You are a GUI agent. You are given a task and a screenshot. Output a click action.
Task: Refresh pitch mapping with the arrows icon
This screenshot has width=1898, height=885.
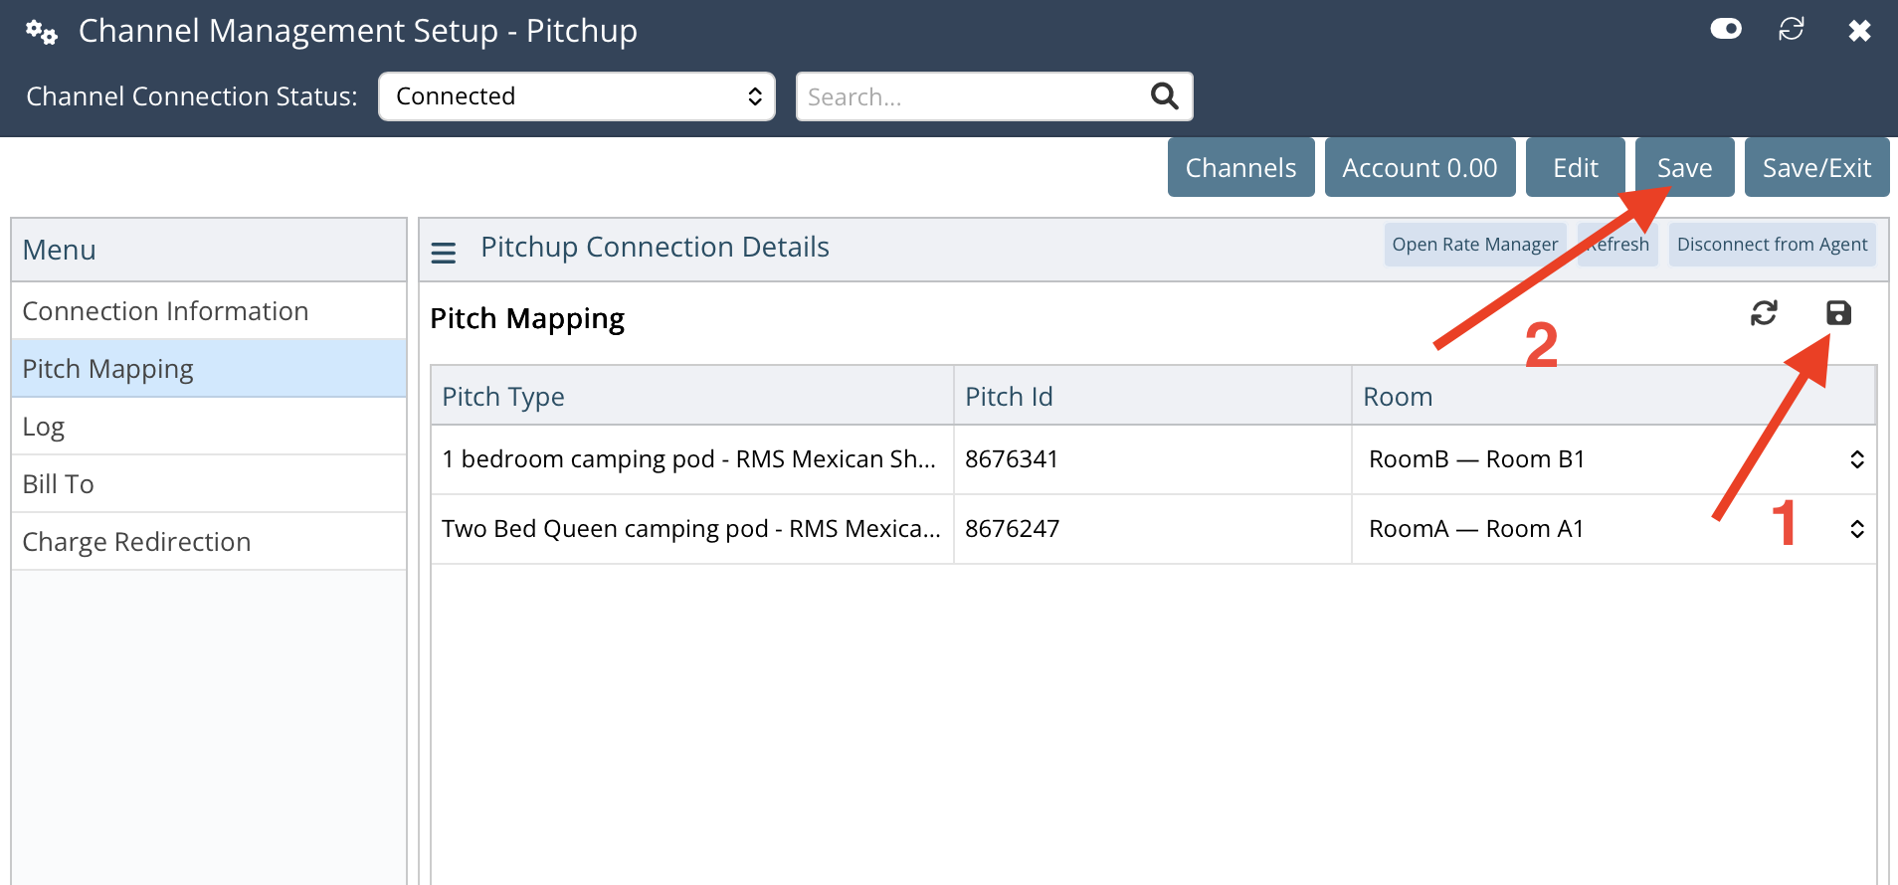pyautogui.click(x=1764, y=313)
